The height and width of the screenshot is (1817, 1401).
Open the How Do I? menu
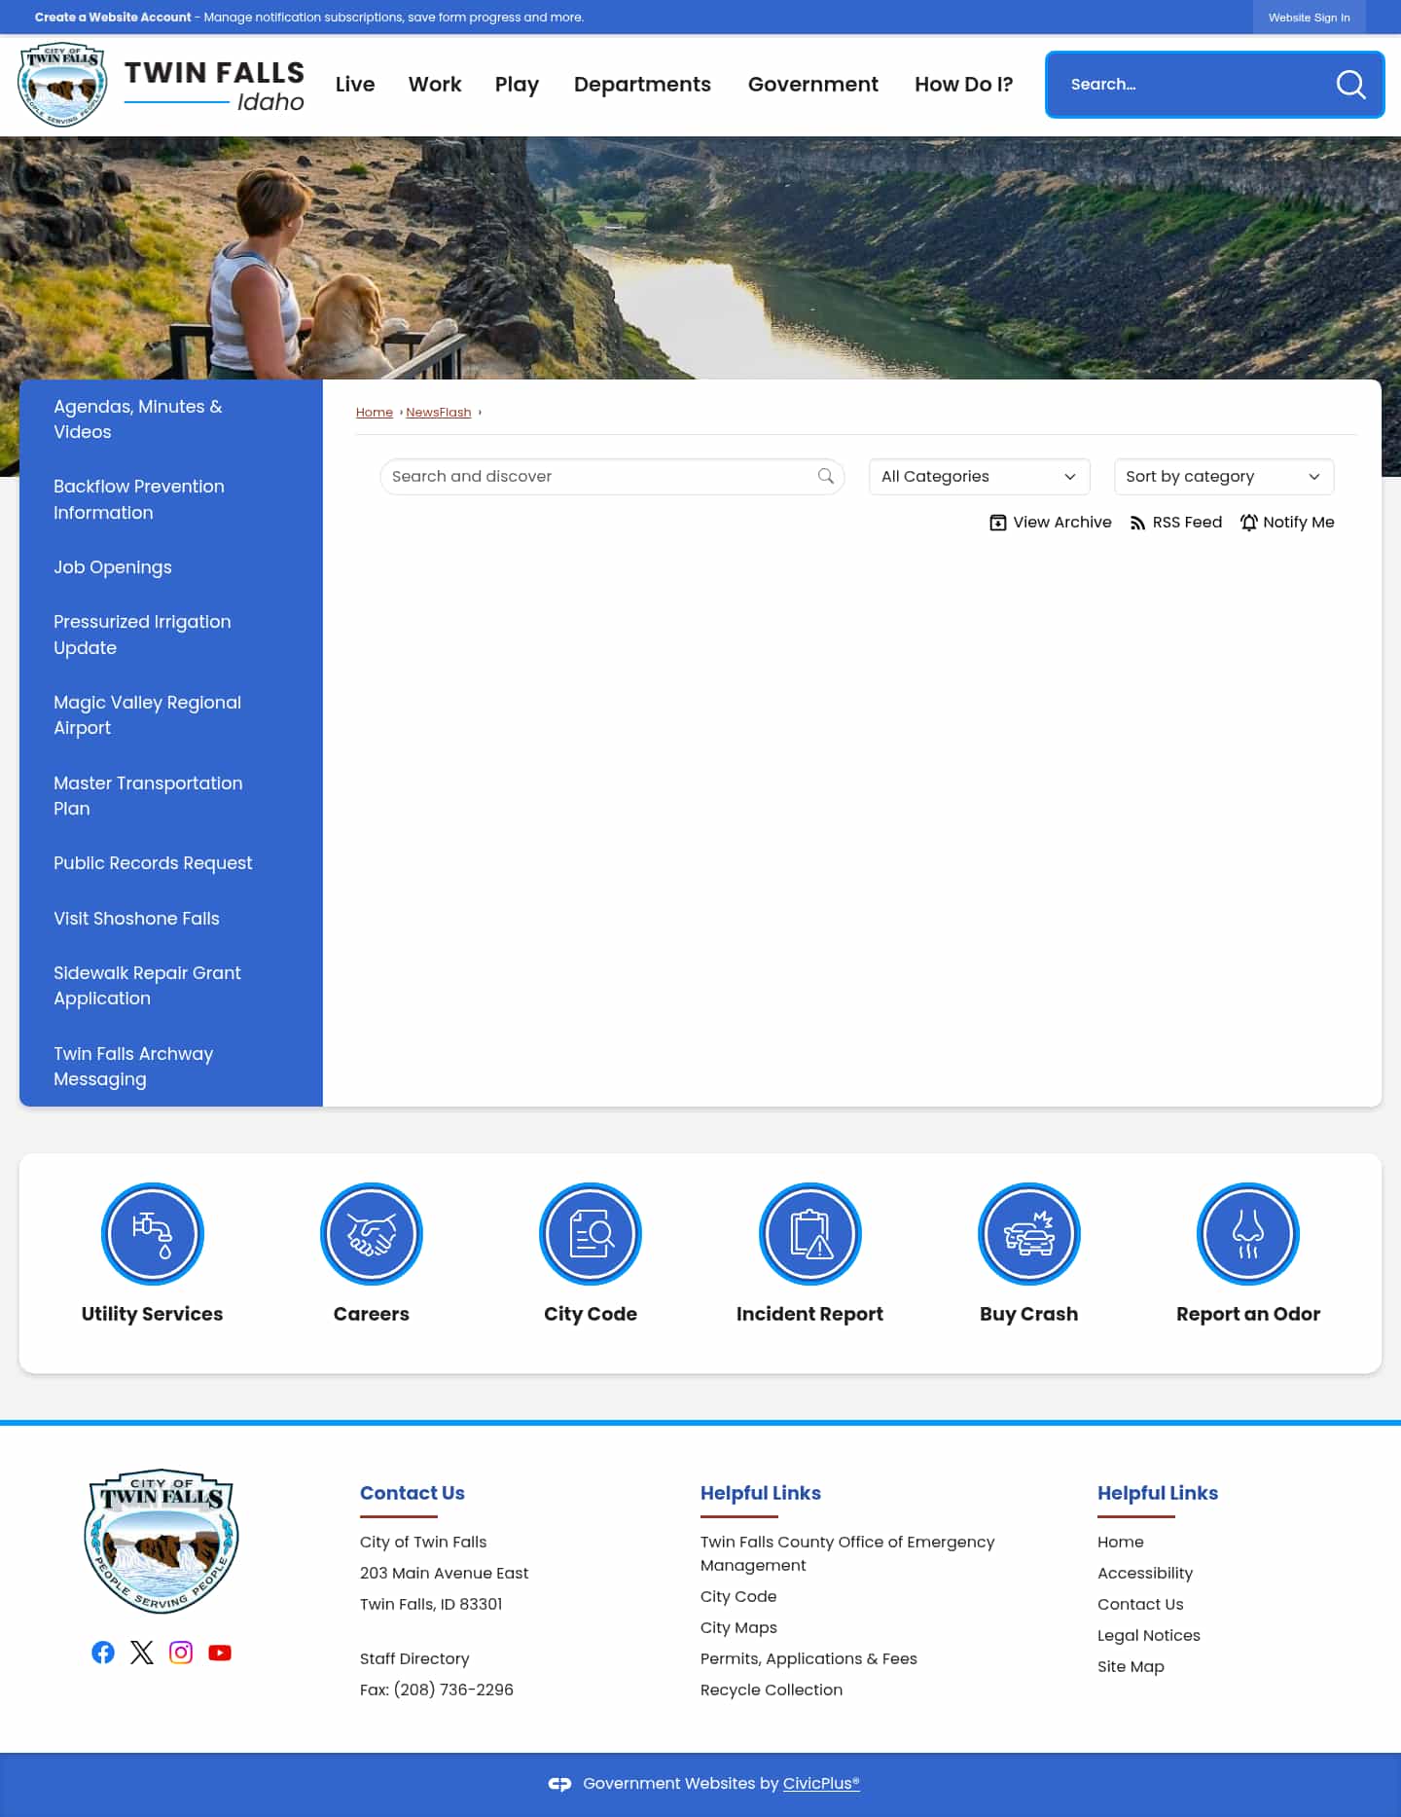coord(964,85)
